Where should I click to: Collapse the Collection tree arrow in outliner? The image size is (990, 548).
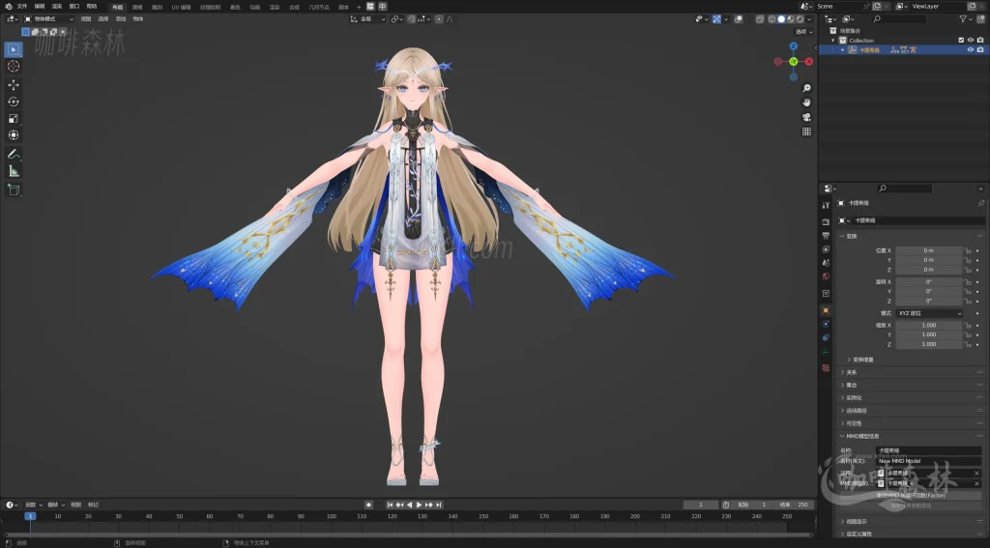(x=832, y=41)
